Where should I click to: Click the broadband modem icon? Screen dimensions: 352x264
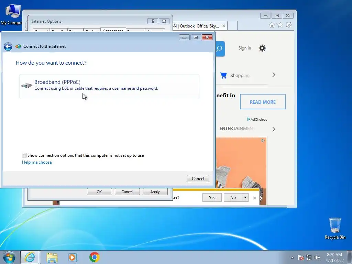click(26, 85)
